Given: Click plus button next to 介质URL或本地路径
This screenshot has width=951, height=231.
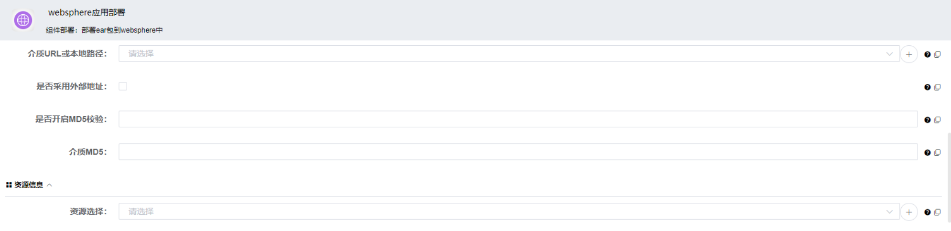Looking at the screenshot, I should 908,54.
